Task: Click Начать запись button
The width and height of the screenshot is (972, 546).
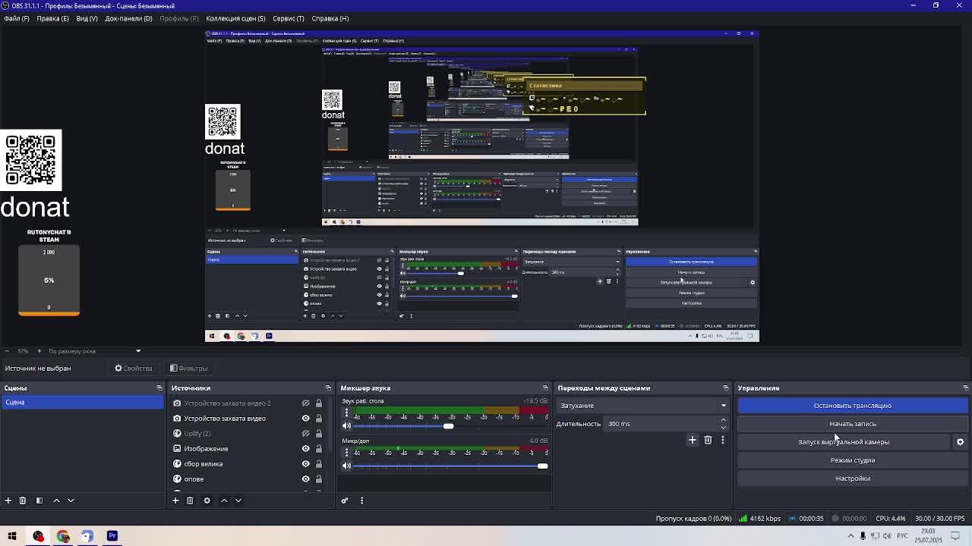Action: pos(852,424)
